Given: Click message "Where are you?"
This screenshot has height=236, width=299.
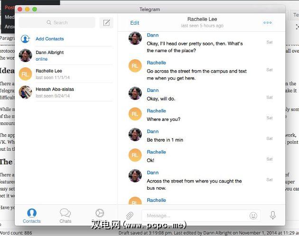Looking at the screenshot, I should [163, 119].
